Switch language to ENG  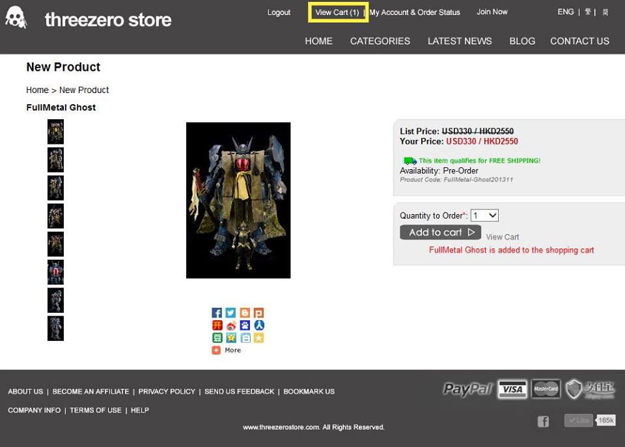pyautogui.click(x=566, y=12)
